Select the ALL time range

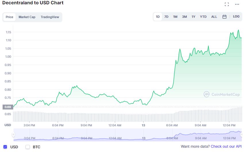click(214, 17)
